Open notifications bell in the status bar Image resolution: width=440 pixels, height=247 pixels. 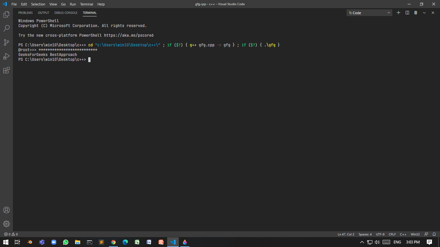[434, 234]
